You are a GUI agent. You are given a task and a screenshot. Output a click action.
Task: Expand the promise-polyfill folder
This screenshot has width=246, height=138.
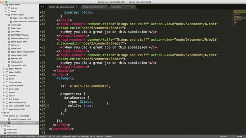click(x=4, y=85)
